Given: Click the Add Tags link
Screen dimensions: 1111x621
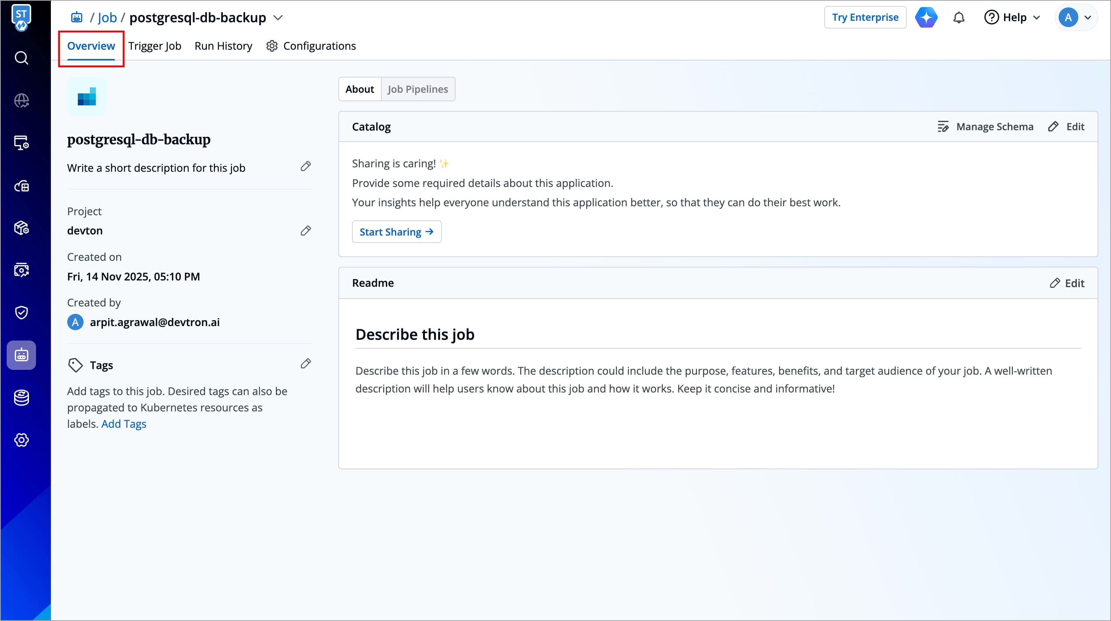Looking at the screenshot, I should 124,424.
